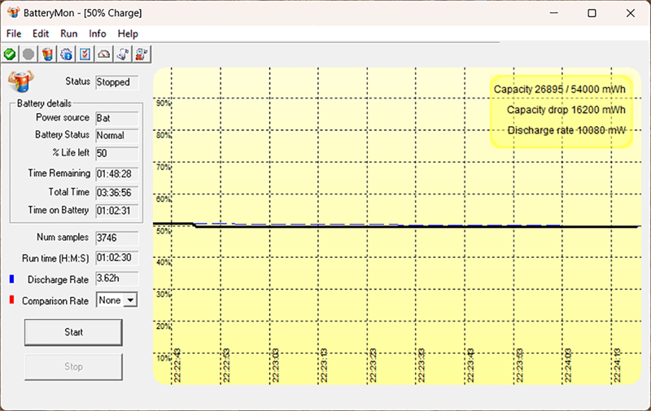651x411 pixels.
Task: Click the 22:24:13 time label on chart
Action: coord(617,365)
